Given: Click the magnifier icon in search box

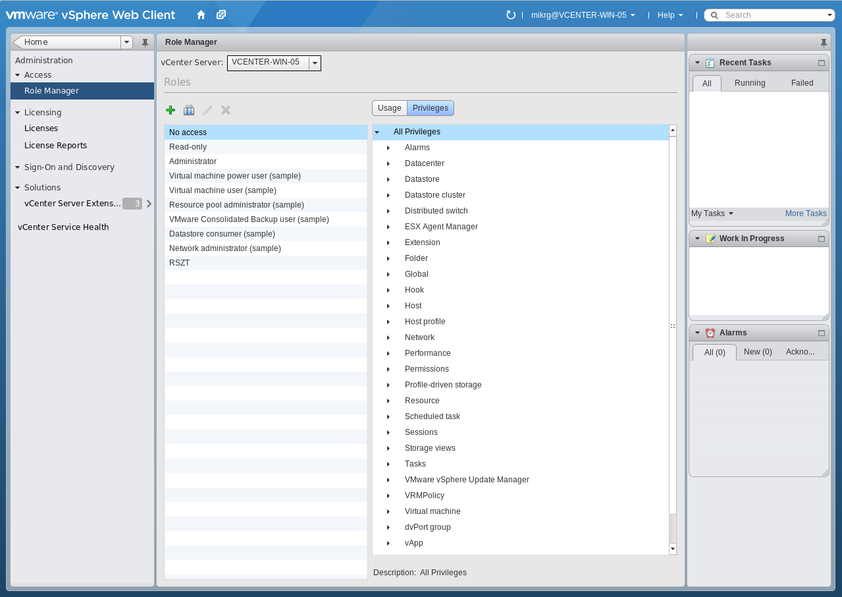Looking at the screenshot, I should [714, 15].
